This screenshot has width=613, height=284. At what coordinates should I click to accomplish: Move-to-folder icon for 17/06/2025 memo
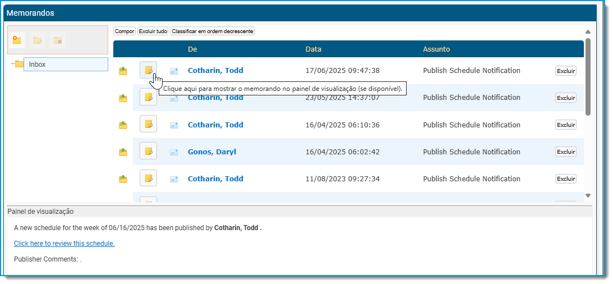(x=123, y=71)
